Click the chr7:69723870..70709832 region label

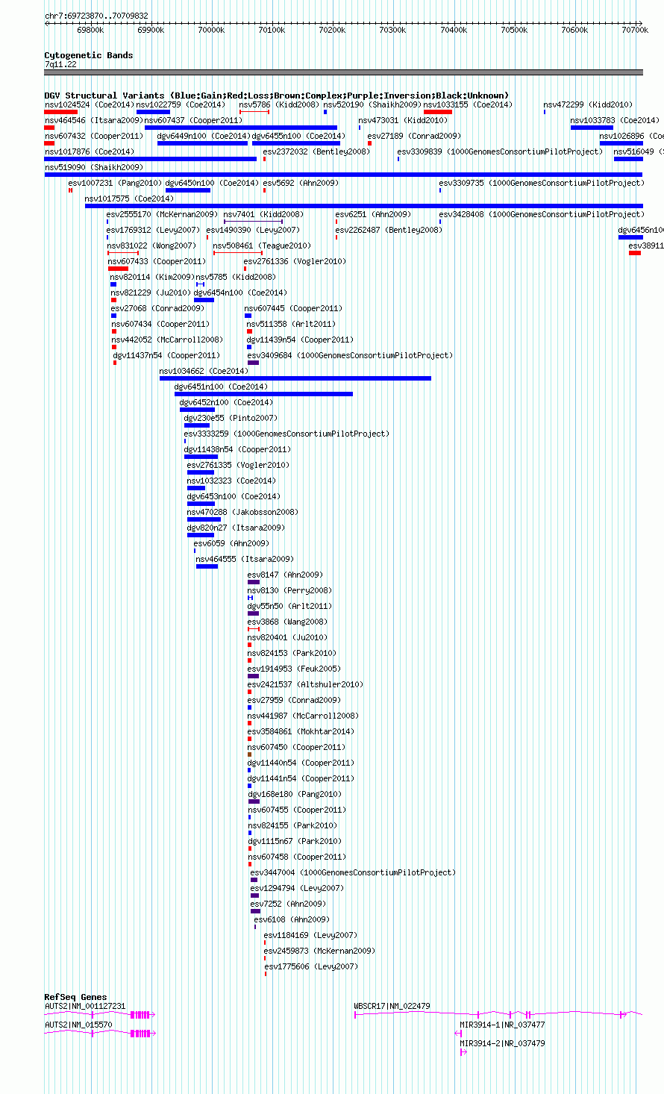[96, 16]
